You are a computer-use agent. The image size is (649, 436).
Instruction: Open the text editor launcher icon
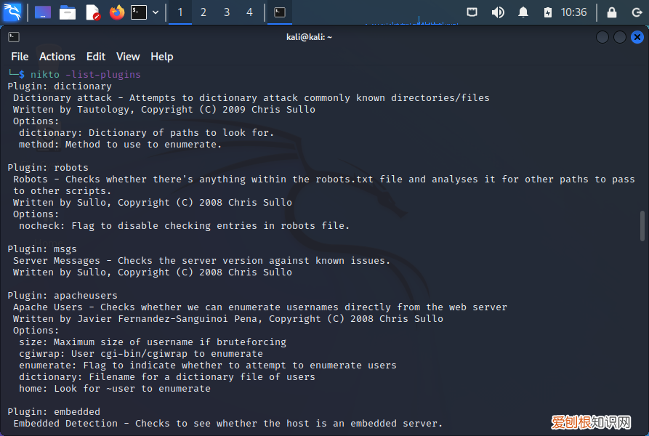(x=92, y=12)
